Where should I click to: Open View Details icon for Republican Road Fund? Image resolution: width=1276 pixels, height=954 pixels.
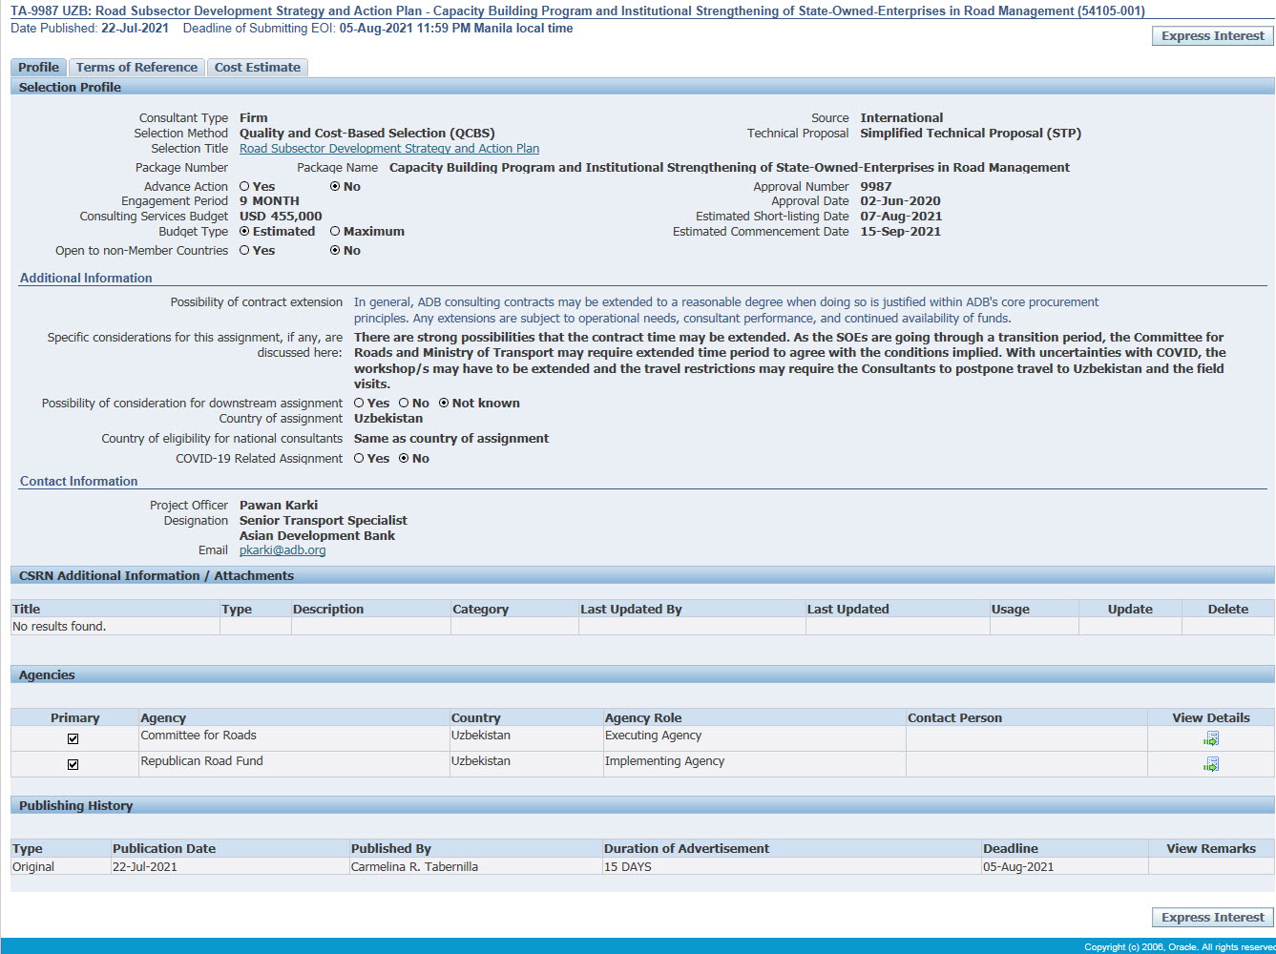pos(1210,764)
